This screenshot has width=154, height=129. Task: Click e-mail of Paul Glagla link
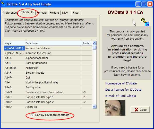[121, 96]
